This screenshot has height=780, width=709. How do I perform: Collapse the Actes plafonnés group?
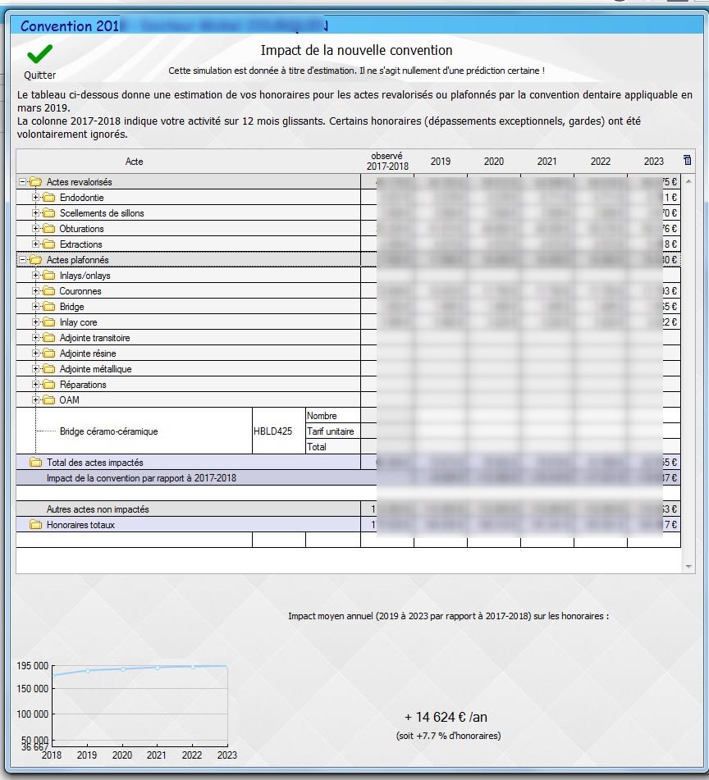[x=22, y=260]
